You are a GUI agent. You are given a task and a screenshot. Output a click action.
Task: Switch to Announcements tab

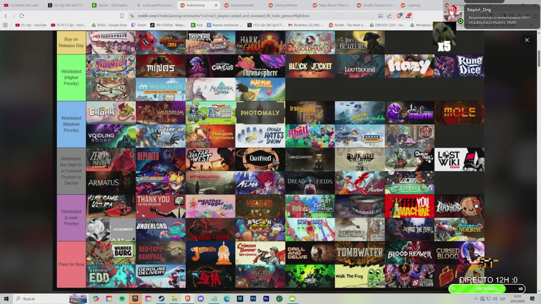(242, 5)
